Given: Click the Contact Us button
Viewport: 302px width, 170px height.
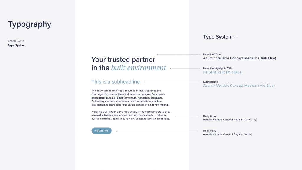Looking at the screenshot, I should click(x=101, y=131).
